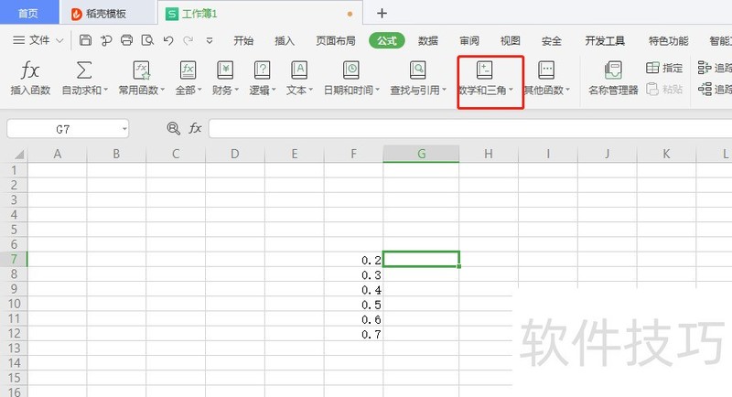Click cell containing 0.6
The width and height of the screenshot is (732, 397).
click(353, 319)
